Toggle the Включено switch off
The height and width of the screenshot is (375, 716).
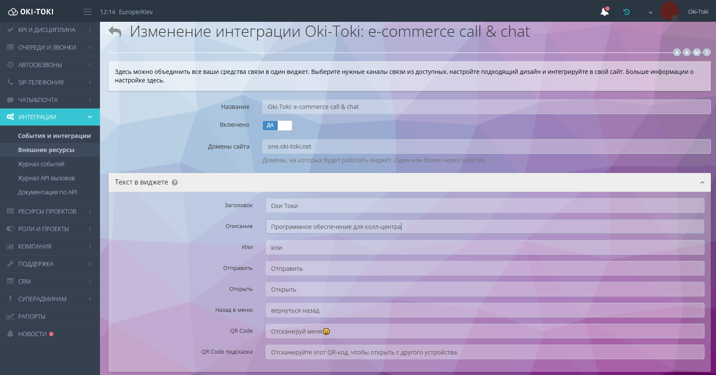pos(277,125)
